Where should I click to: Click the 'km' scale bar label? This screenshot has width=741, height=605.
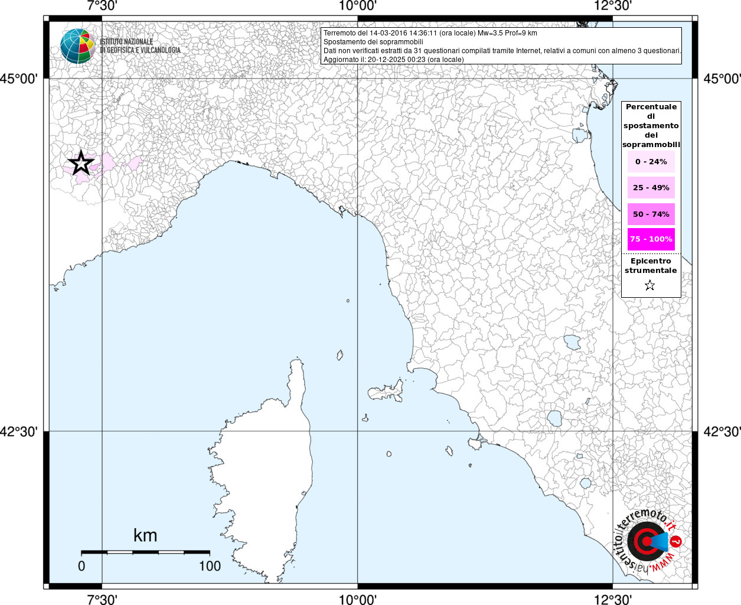click(145, 535)
